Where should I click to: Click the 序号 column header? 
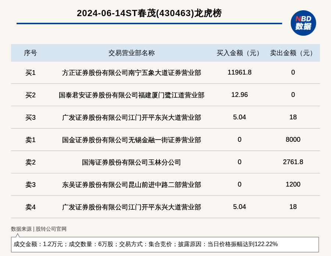31,53
